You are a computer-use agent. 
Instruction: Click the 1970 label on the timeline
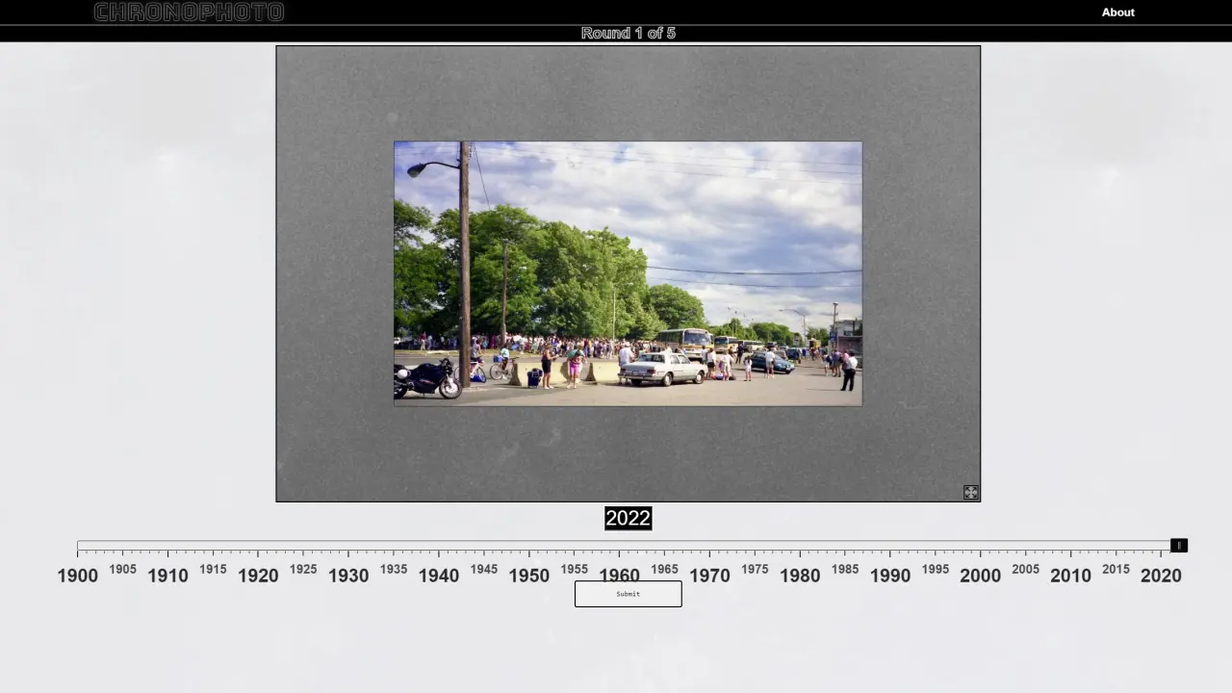(709, 576)
